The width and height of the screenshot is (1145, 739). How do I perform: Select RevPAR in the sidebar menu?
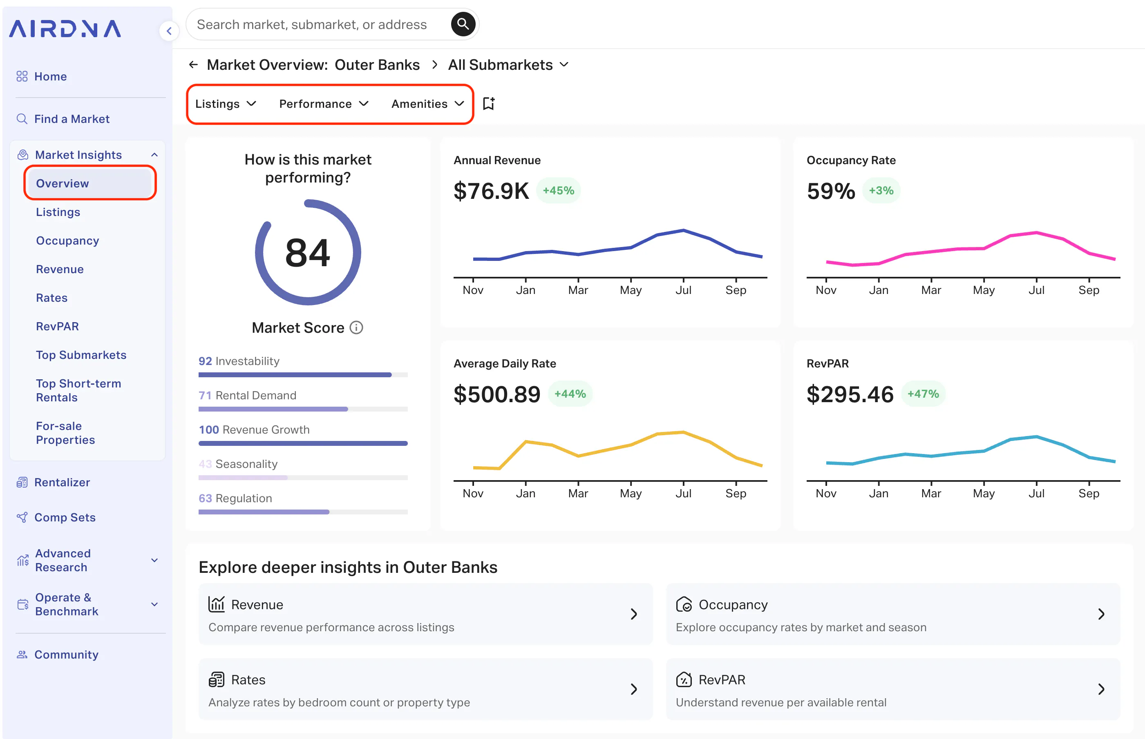[57, 326]
